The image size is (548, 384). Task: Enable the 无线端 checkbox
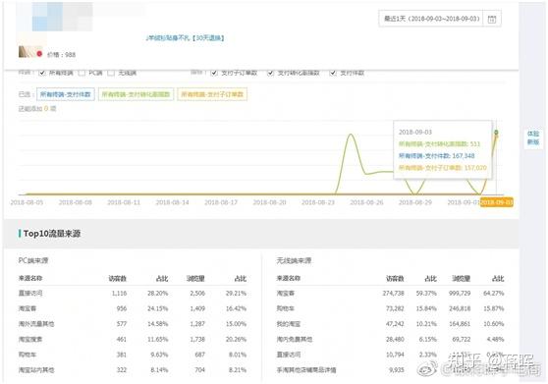(111, 73)
